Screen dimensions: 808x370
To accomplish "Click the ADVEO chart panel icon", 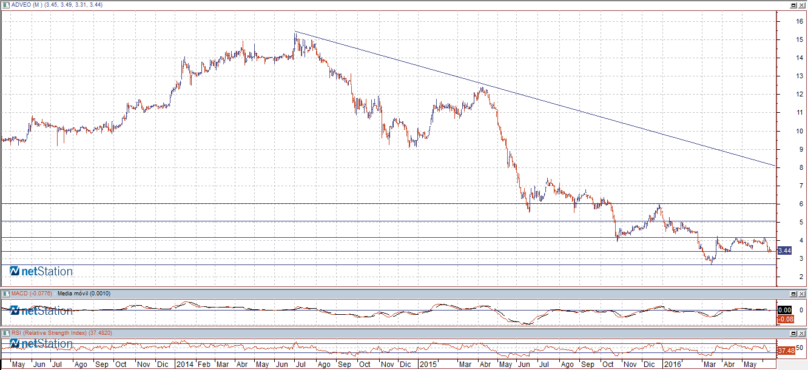I will coord(5,4).
